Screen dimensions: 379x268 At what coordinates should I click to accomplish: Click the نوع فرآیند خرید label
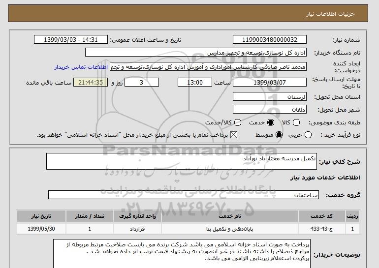coord(340,135)
